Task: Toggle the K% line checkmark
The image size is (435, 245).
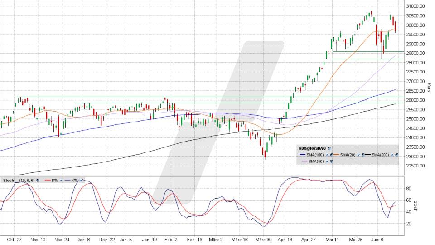Action: pyautogui.click(x=81, y=180)
